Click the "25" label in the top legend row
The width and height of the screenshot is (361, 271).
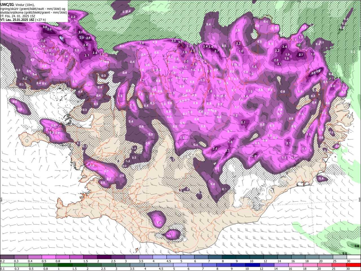pyautogui.click(x=335, y=261)
